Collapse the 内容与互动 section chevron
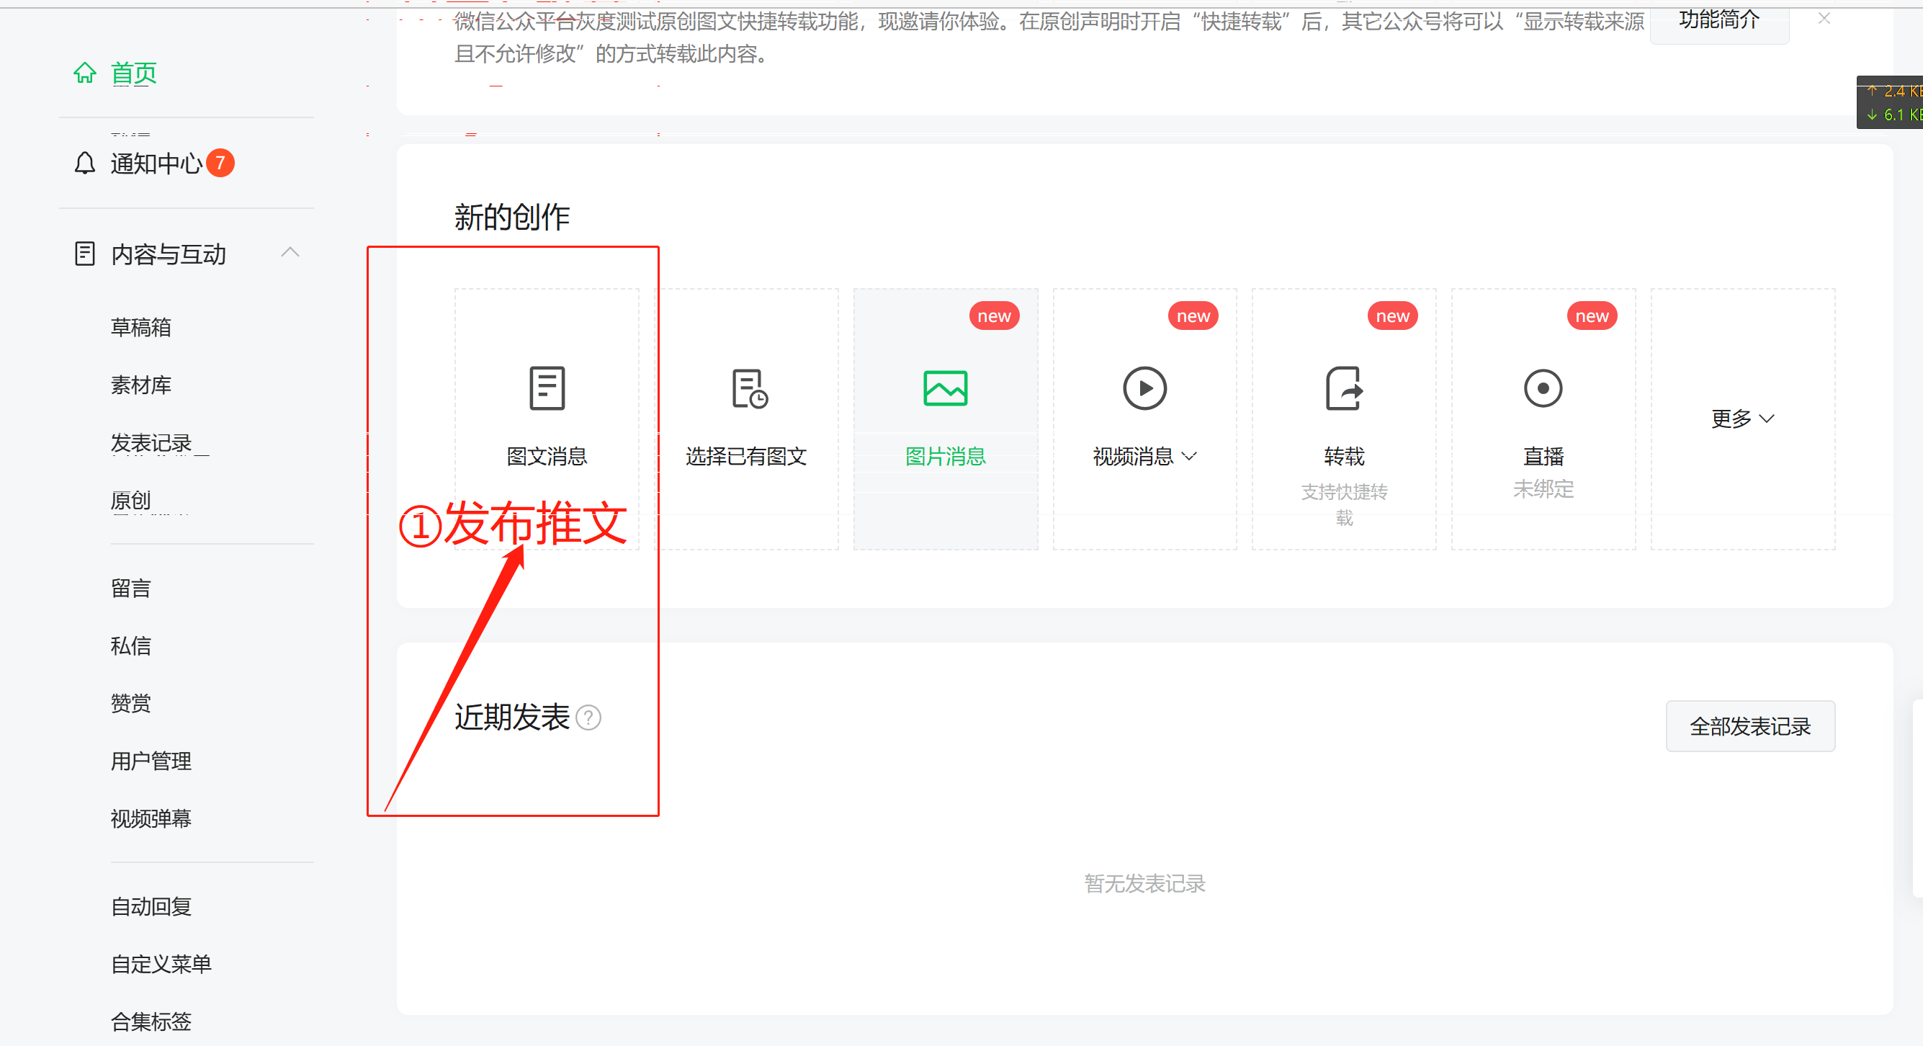The image size is (1923, 1046). pos(290,253)
